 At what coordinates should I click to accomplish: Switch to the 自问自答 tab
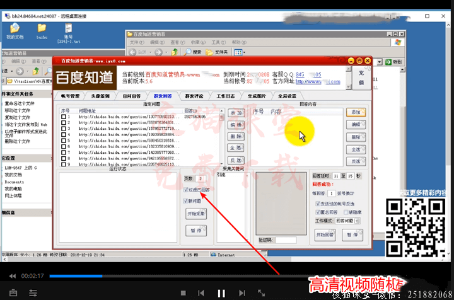click(131, 96)
